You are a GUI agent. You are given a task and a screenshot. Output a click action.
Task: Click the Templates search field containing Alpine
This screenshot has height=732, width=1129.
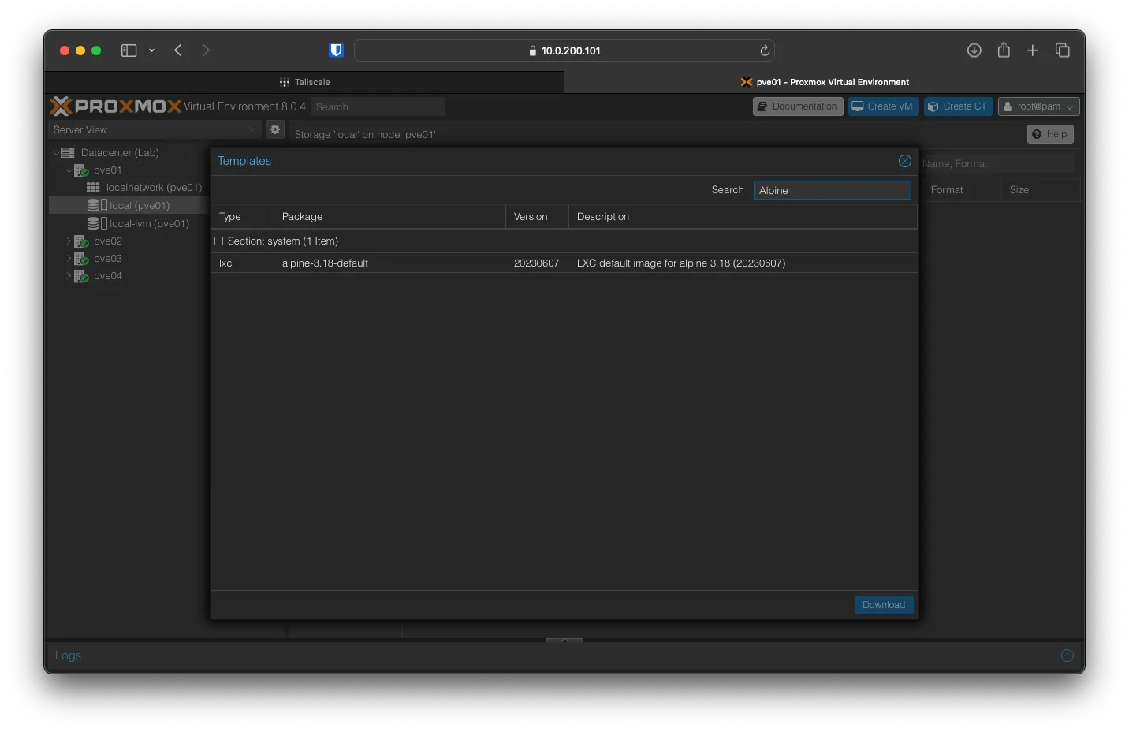click(x=832, y=190)
